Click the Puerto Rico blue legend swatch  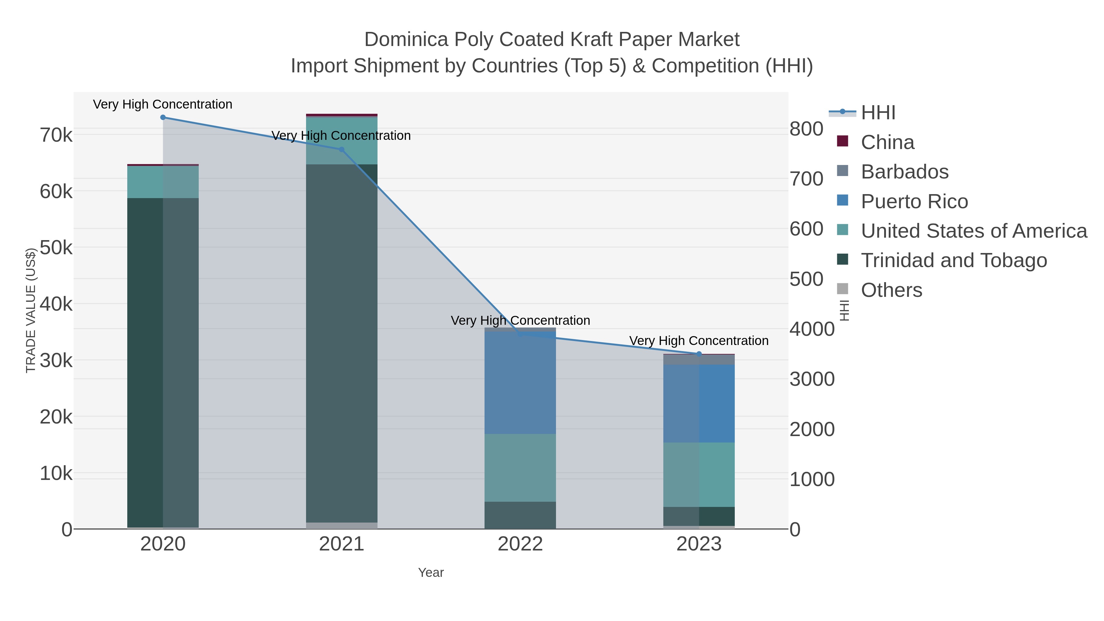tap(843, 200)
